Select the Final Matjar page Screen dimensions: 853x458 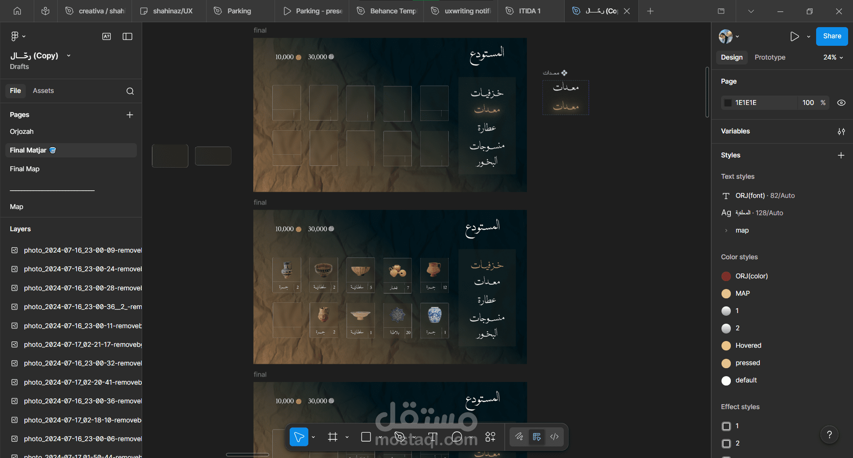point(71,150)
